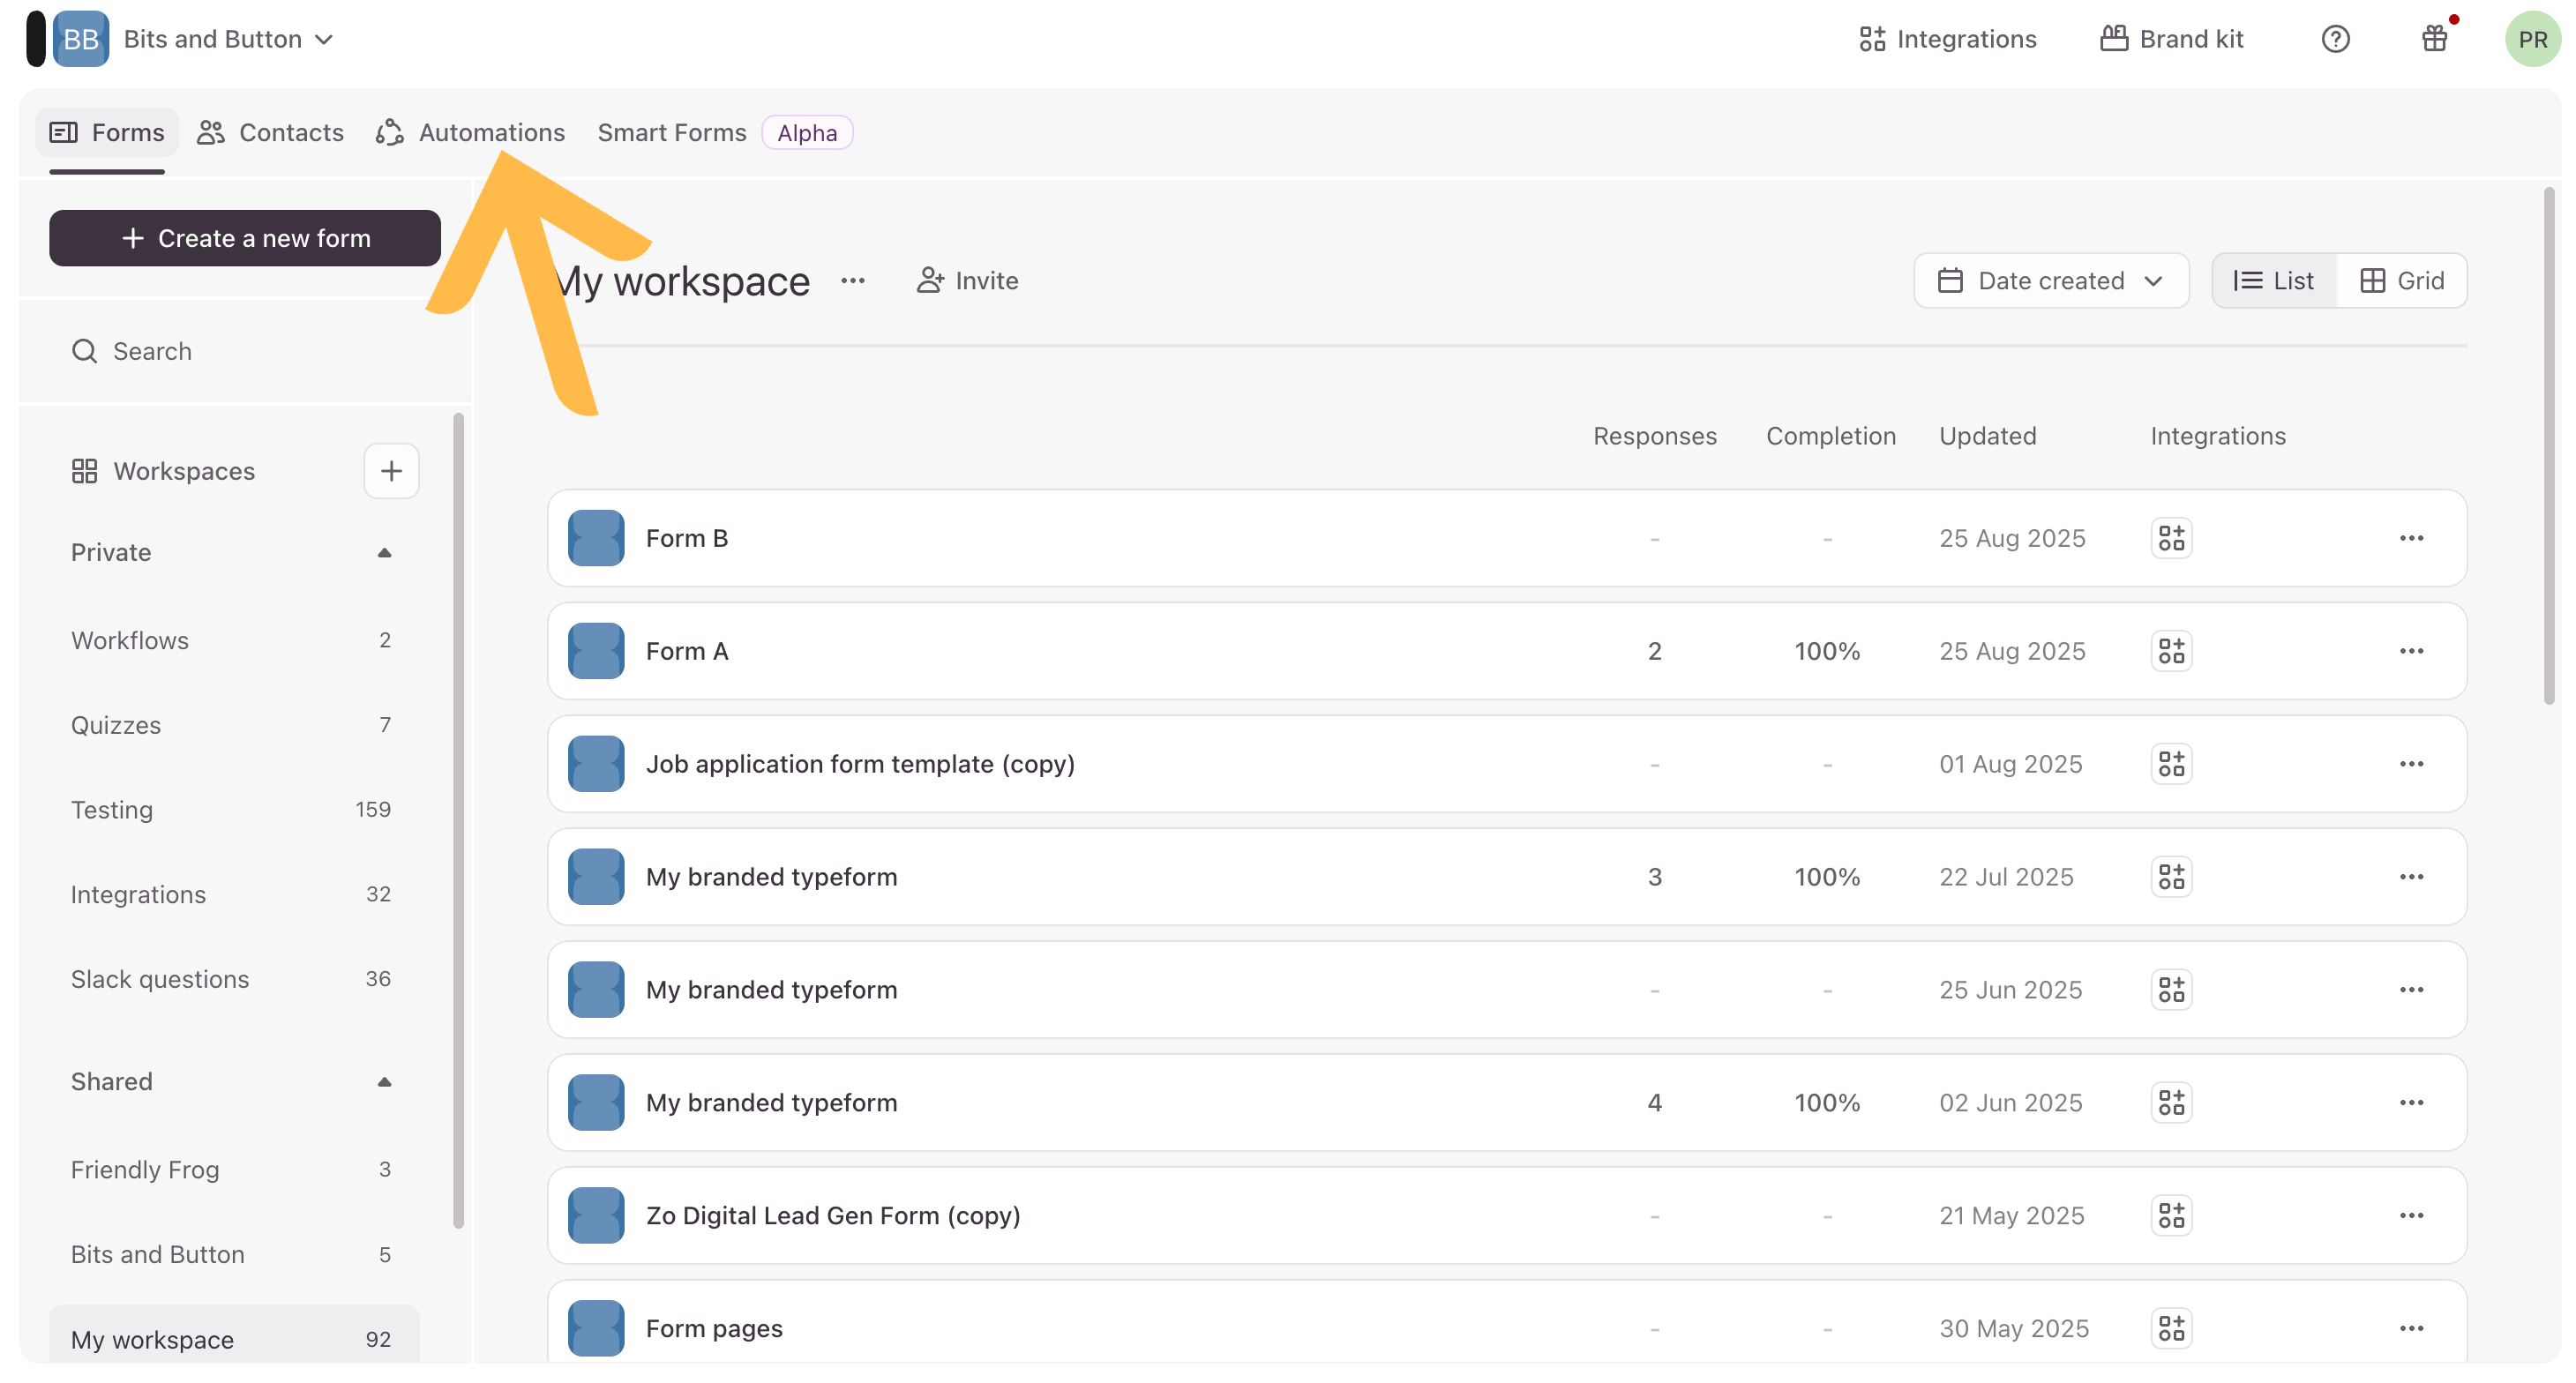
Task: Switch to List view
Action: pos(2274,281)
